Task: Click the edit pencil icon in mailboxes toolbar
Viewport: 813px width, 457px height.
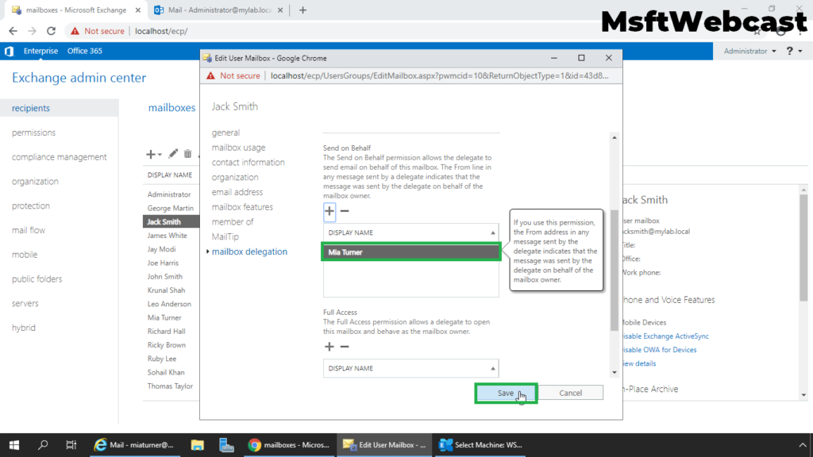Action: coord(173,154)
